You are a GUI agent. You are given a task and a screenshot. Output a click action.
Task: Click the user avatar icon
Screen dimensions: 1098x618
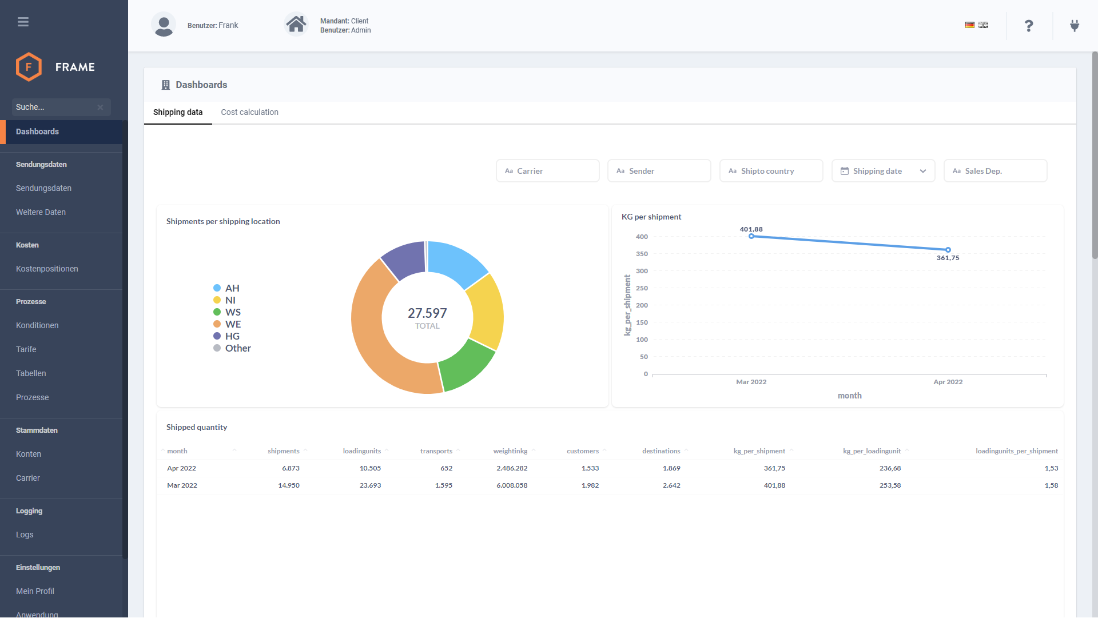(164, 25)
